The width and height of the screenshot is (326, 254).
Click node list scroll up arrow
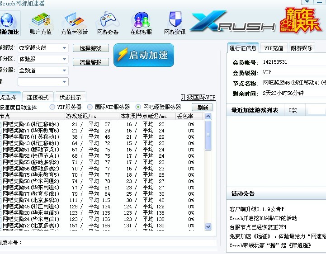coord(208,117)
